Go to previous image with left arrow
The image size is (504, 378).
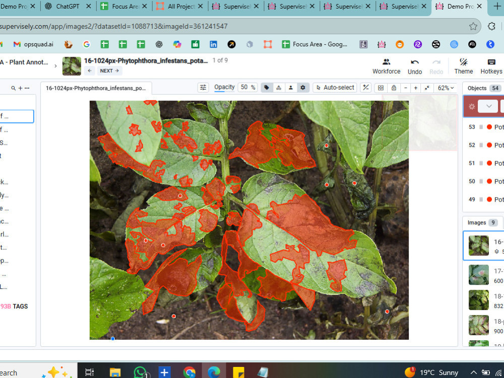coord(90,71)
